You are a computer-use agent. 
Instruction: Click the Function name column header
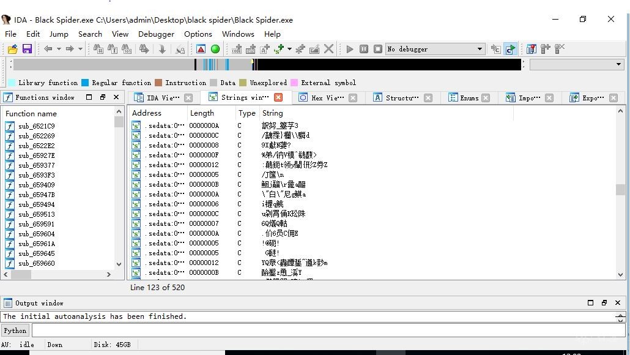click(x=31, y=113)
